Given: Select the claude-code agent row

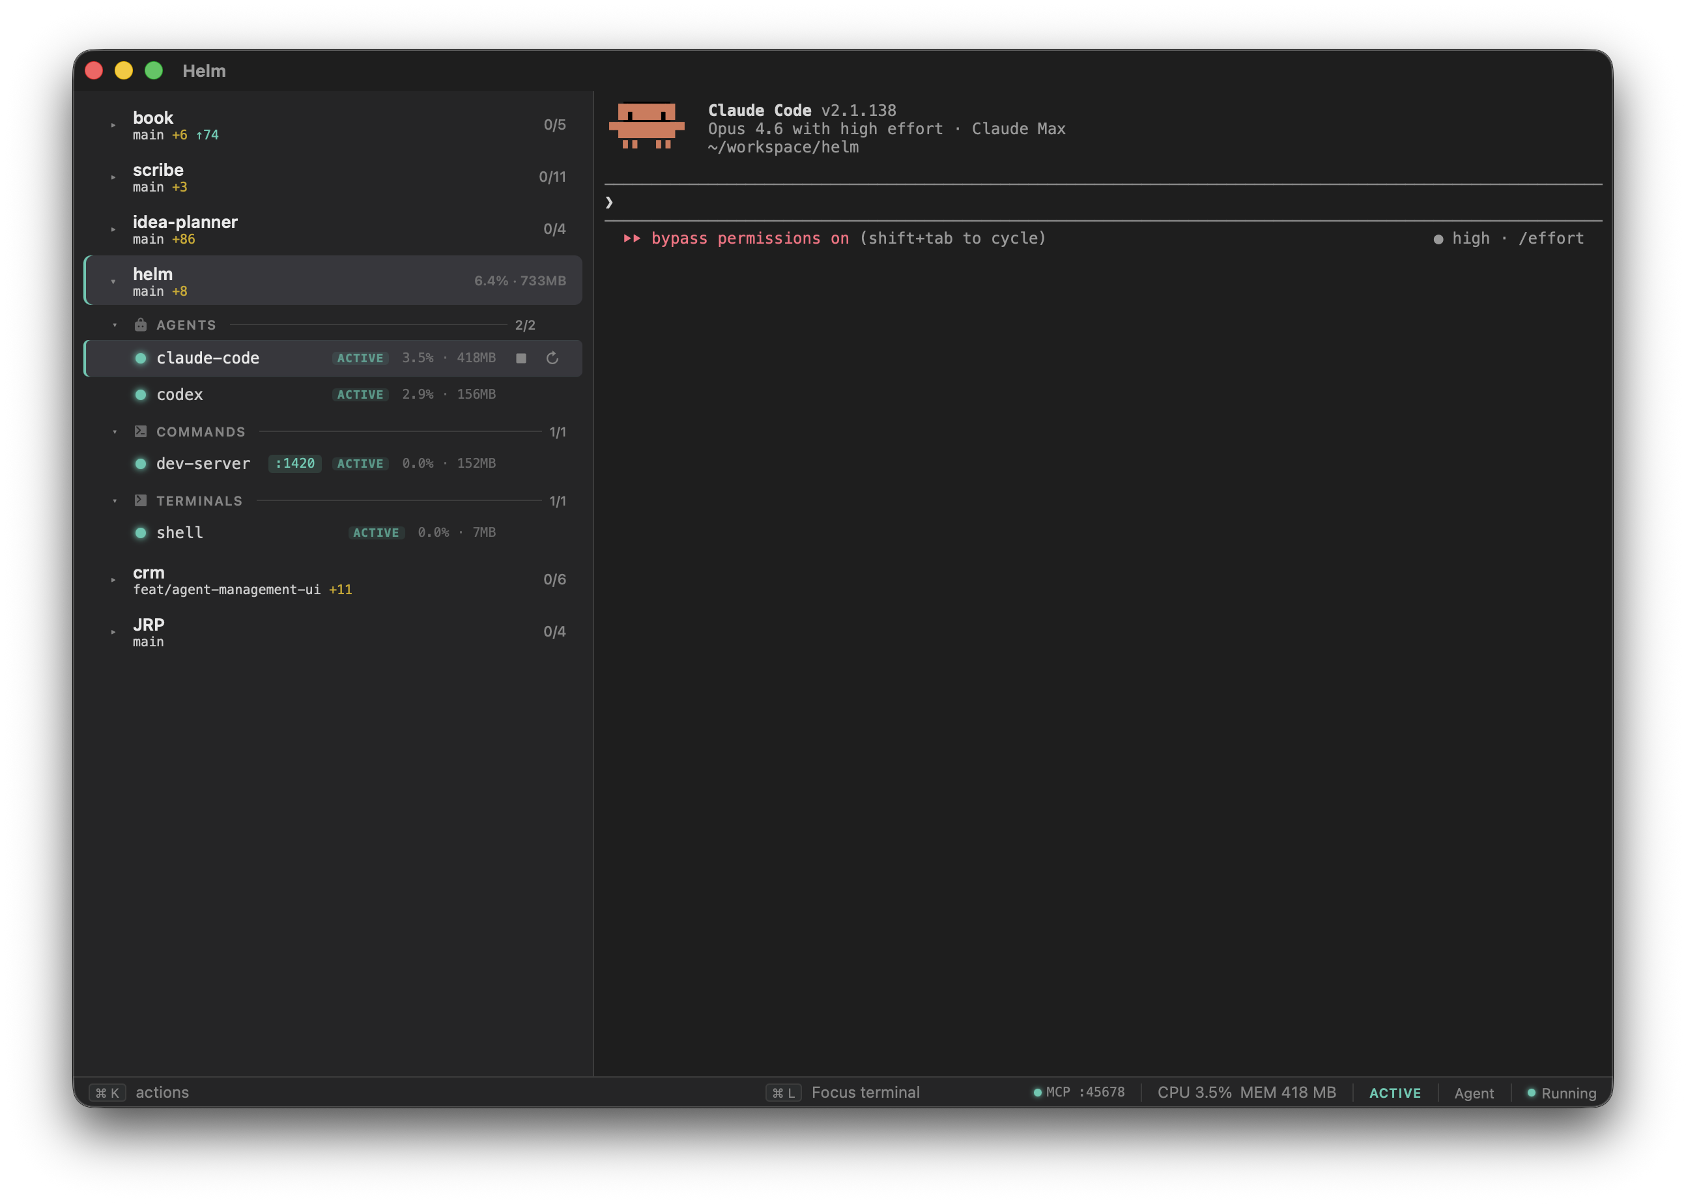Looking at the screenshot, I should [x=334, y=358].
